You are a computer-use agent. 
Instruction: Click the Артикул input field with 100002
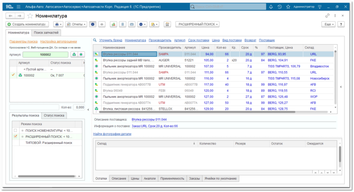[x=45, y=54]
